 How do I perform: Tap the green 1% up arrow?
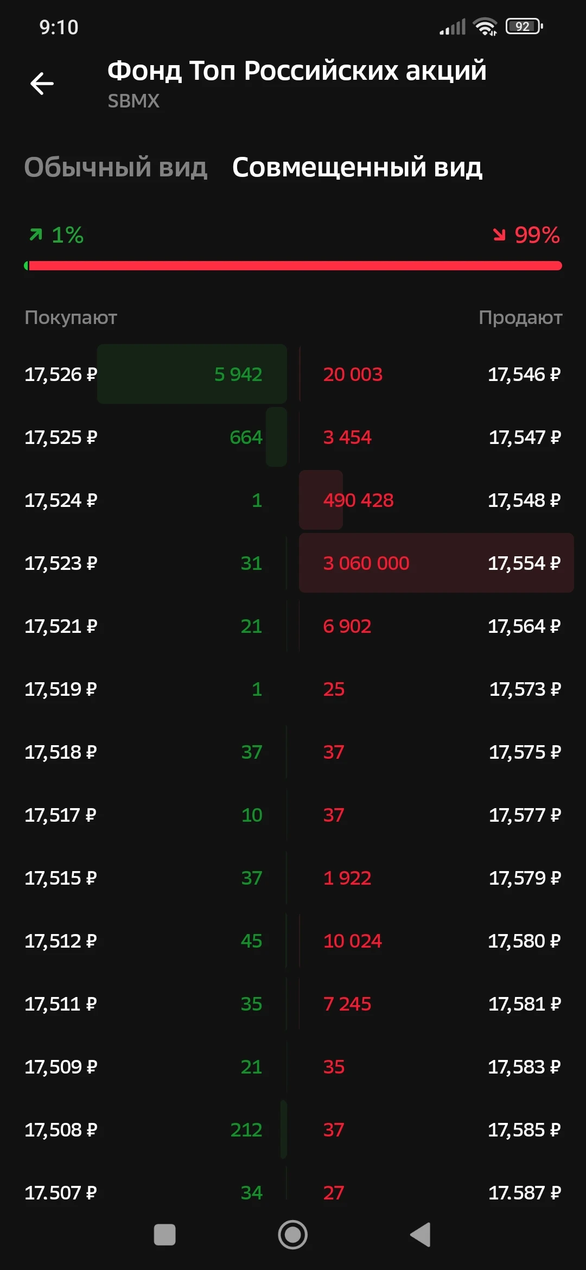(x=36, y=234)
